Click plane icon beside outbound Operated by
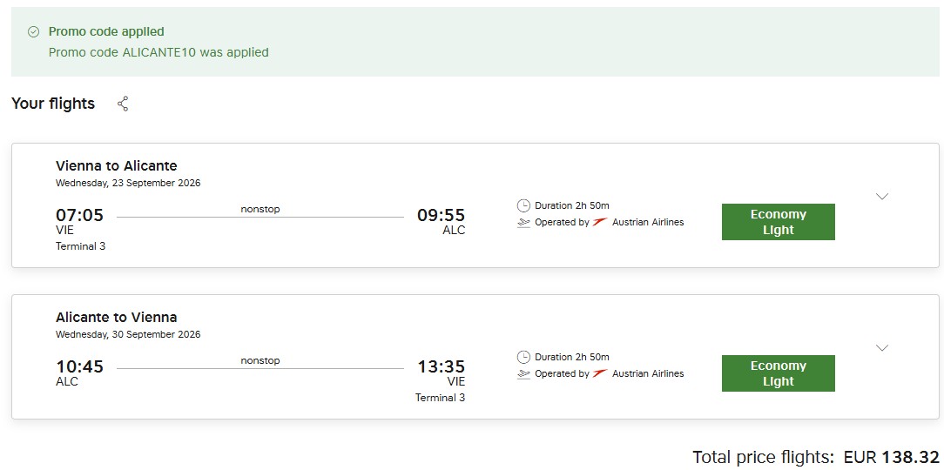This screenshot has height=470, width=944. (x=523, y=223)
